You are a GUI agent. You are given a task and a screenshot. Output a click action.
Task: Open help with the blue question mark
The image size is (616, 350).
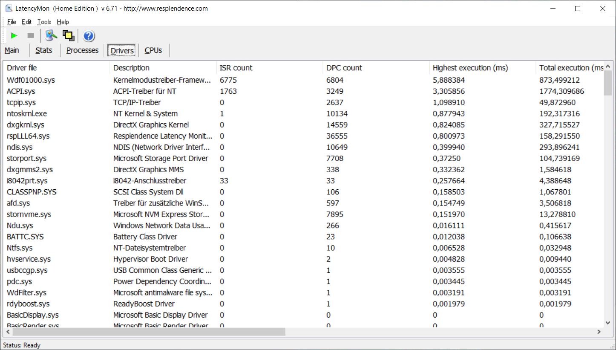(x=89, y=36)
